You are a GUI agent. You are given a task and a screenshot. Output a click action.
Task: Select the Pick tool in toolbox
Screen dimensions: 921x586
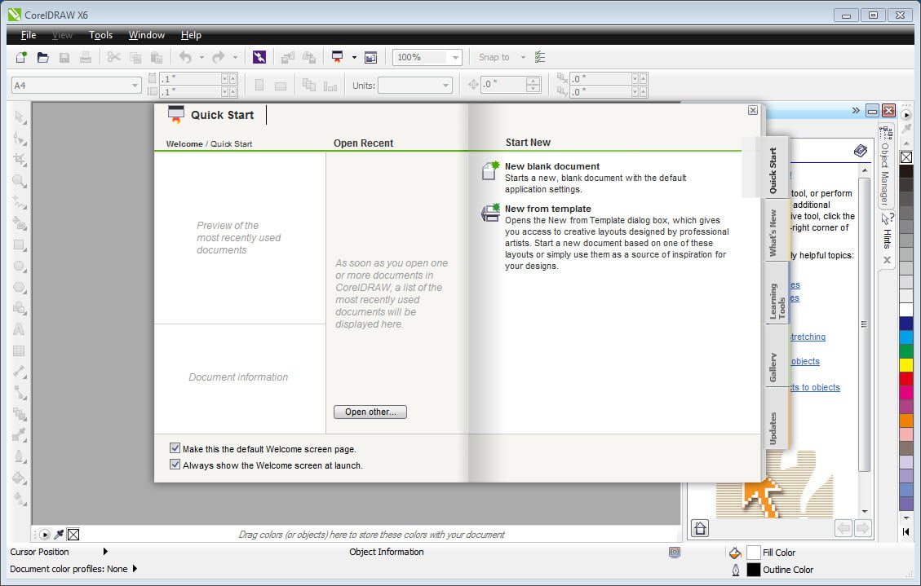tap(20, 117)
